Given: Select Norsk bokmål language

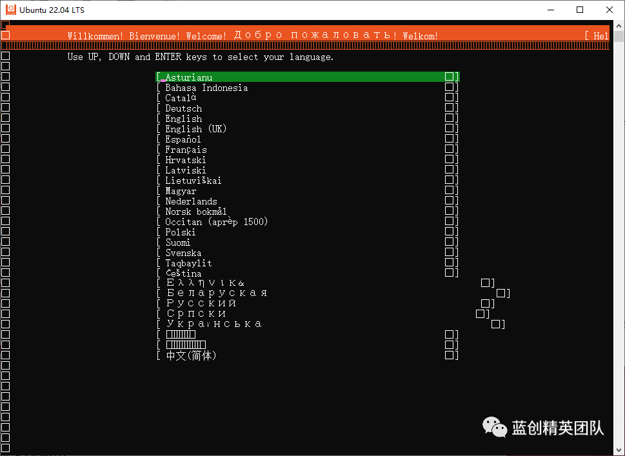Looking at the screenshot, I should tap(307, 212).
